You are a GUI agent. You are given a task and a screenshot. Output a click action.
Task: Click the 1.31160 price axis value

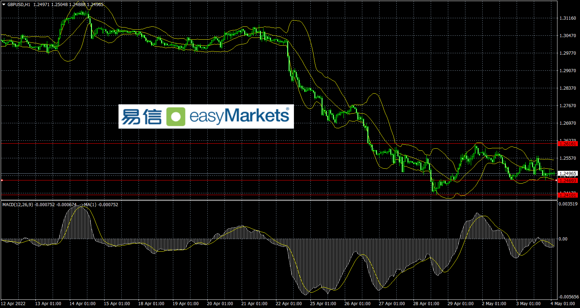point(568,18)
